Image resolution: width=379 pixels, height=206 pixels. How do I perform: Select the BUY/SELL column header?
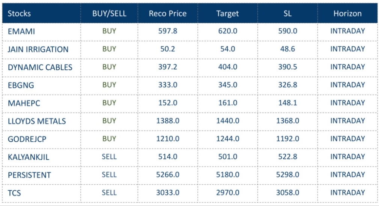coord(109,13)
